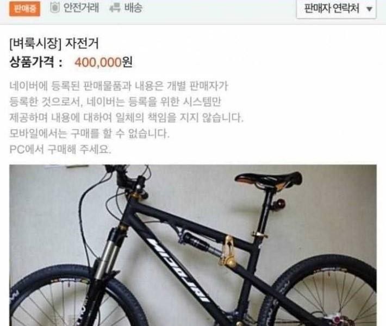Click the rear wheel in the photo
The height and width of the screenshot is (326, 386).
320,292
